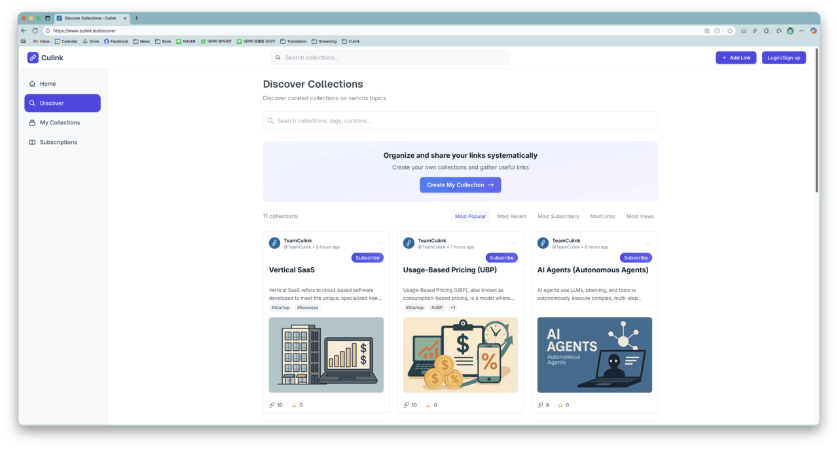The image size is (838, 449).
Task: Open My Collections from the sidebar icon
Action: pyautogui.click(x=31, y=122)
